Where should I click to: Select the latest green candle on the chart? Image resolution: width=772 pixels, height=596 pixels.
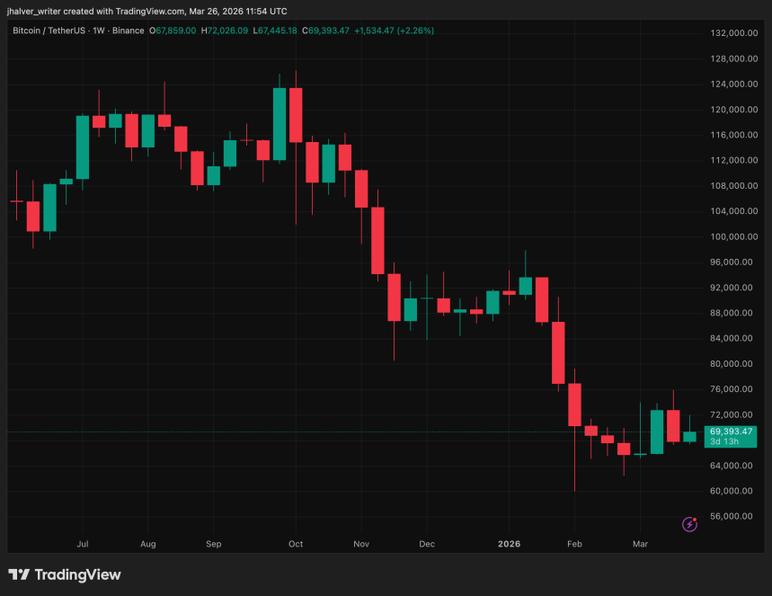tap(690, 436)
